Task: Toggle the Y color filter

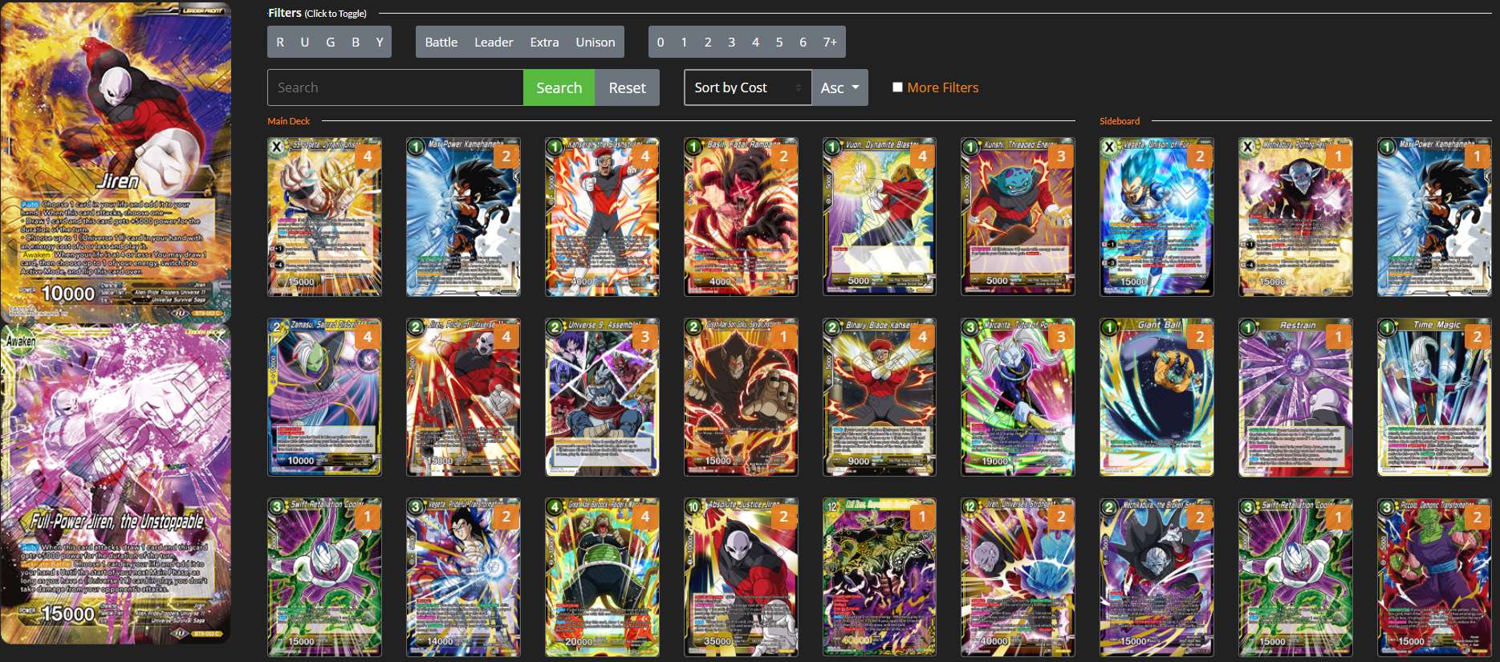Action: pos(380,43)
